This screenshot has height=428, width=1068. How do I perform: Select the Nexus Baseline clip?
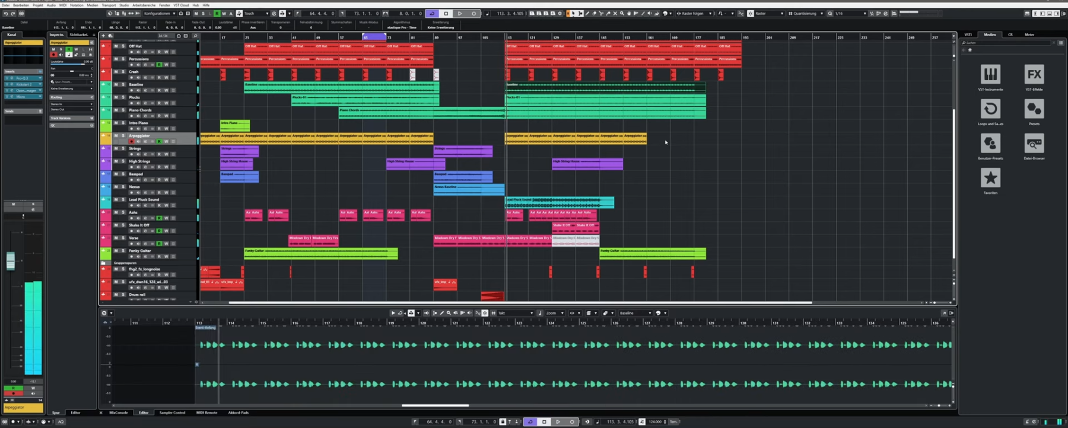coord(469,189)
